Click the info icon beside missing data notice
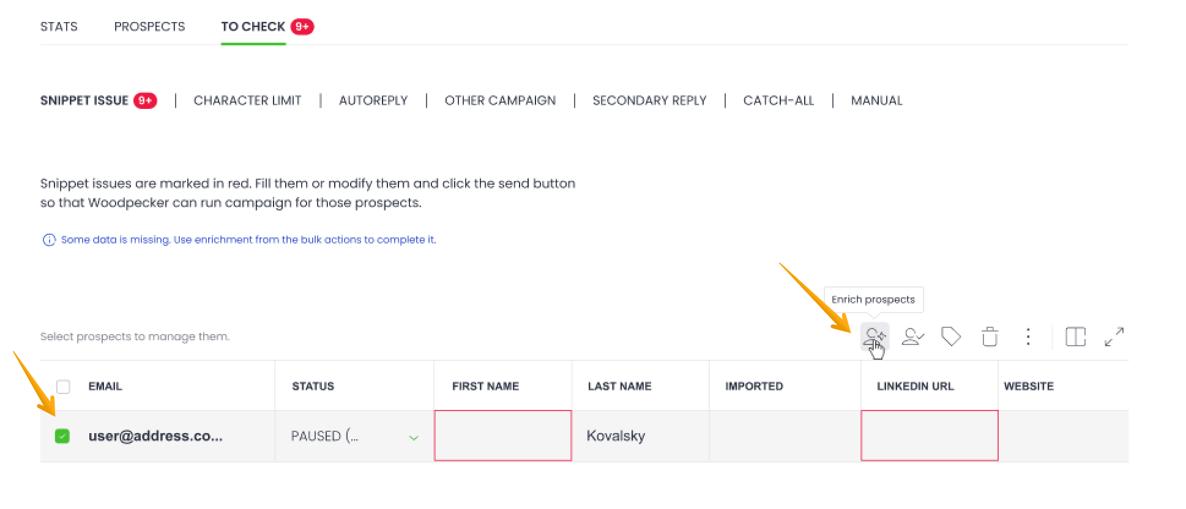 49,240
